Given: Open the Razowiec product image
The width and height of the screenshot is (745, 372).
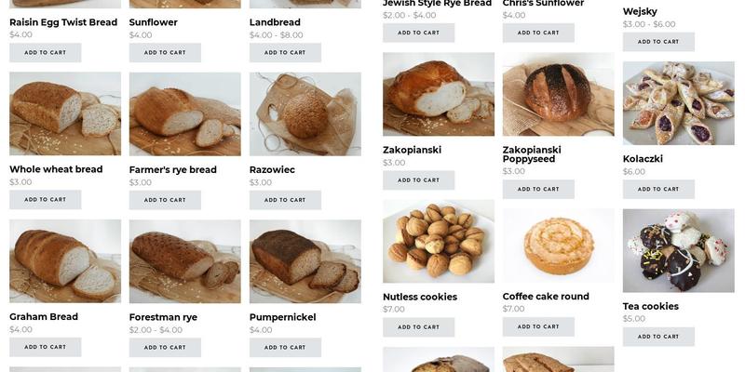Looking at the screenshot, I should [305, 113].
